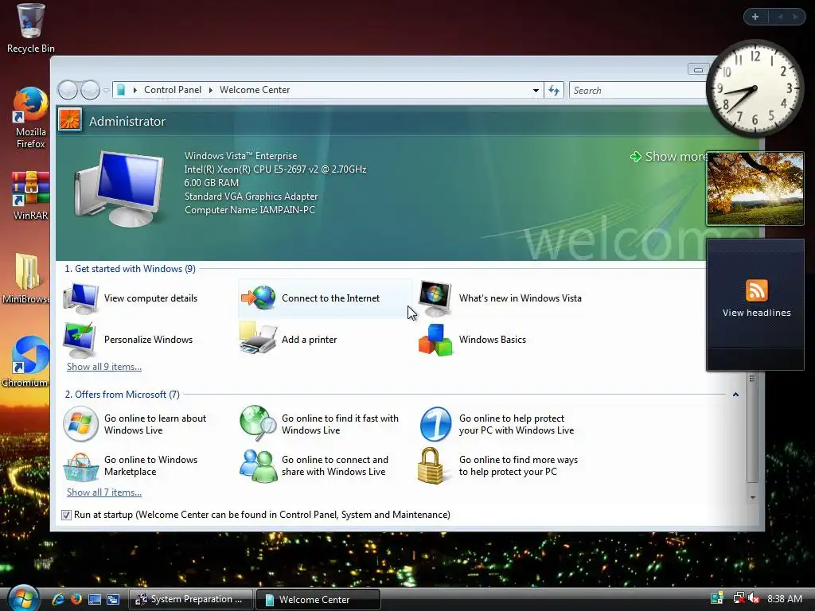The image size is (815, 611).
Task: Switch to Welcome Center taskbar button
Action: tap(318, 599)
